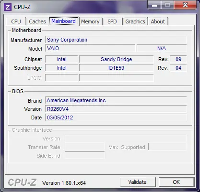The image size is (200, 192).
Task: Click the chipset Rev. value 09
Action: tap(178, 59)
